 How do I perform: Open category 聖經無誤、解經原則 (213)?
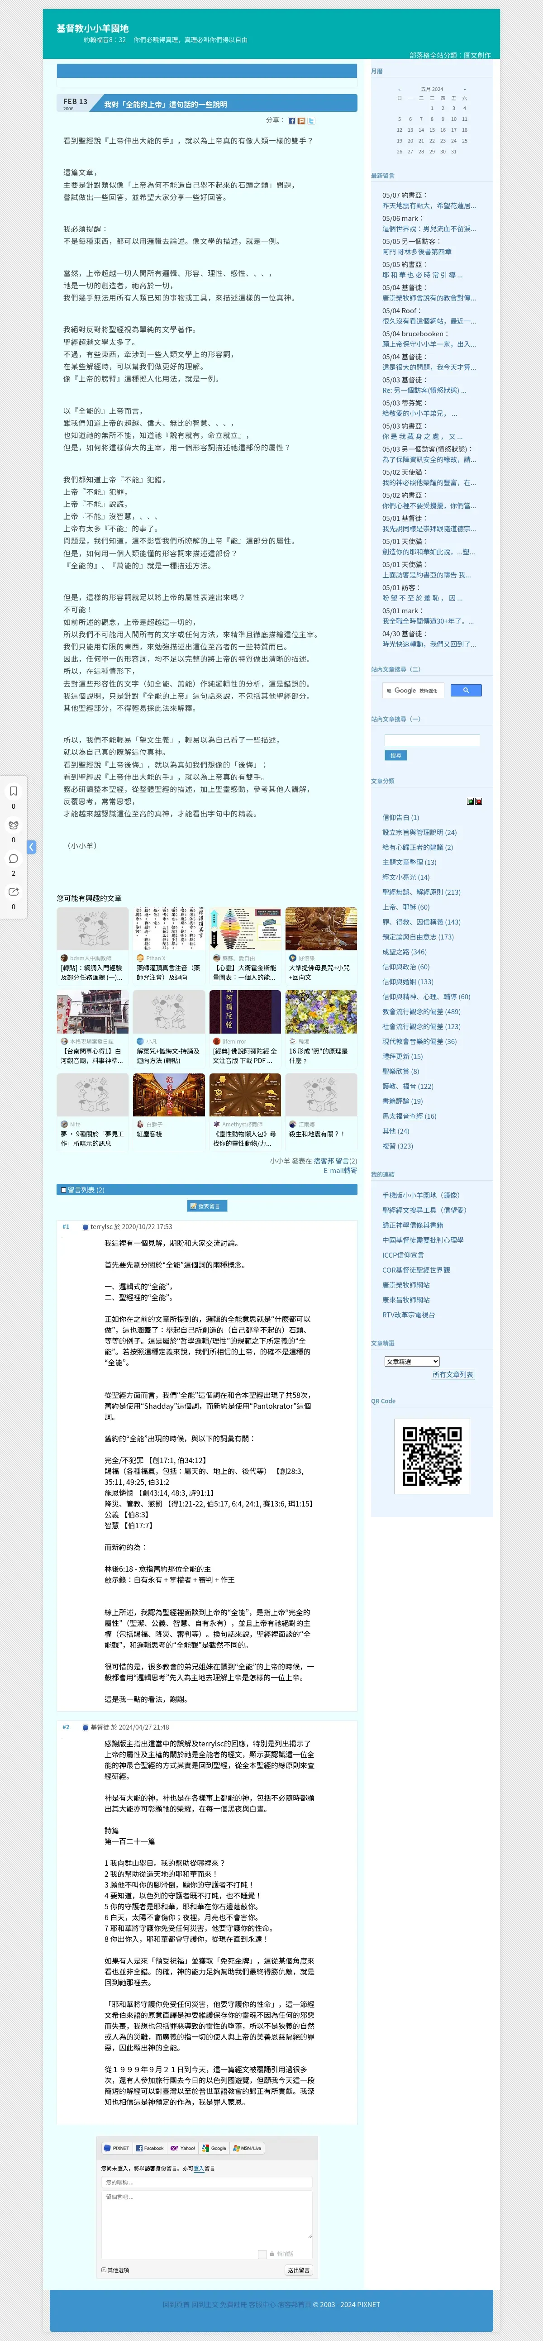(x=421, y=892)
